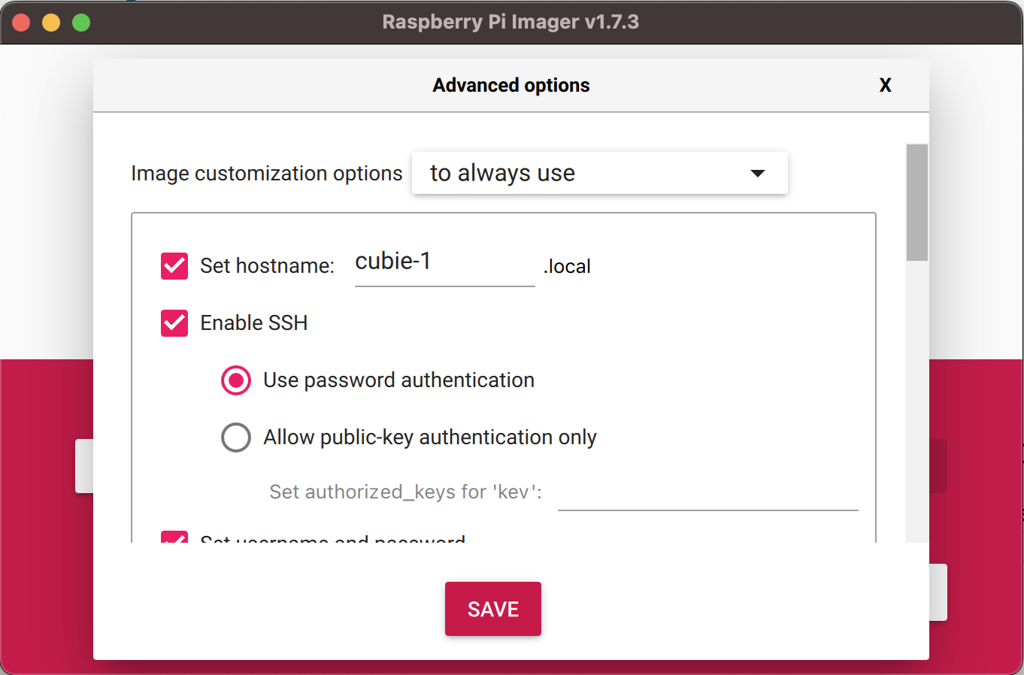Click the 'Advanced options' dialog title
The height and width of the screenshot is (675, 1024).
(x=511, y=85)
